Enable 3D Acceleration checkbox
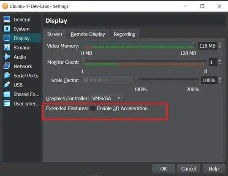 [x=92, y=108]
